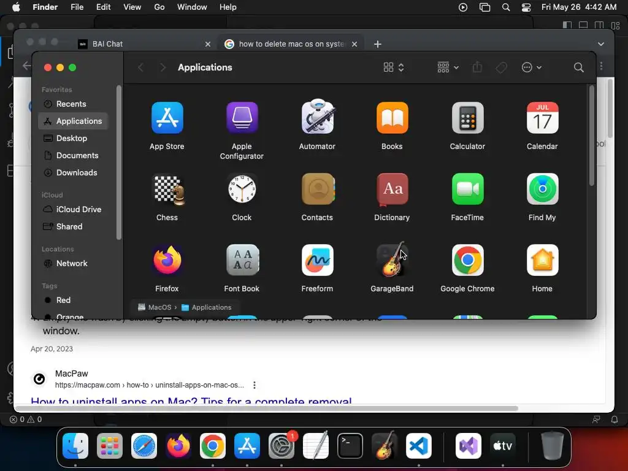Open Launchpad from the Dock
Image resolution: width=628 pixels, height=471 pixels.
pos(109,445)
